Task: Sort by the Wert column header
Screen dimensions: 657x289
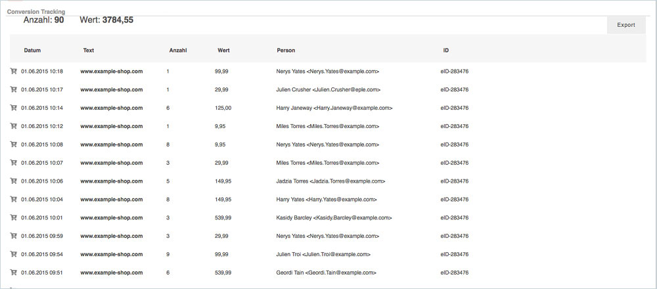Action: pyautogui.click(x=223, y=51)
